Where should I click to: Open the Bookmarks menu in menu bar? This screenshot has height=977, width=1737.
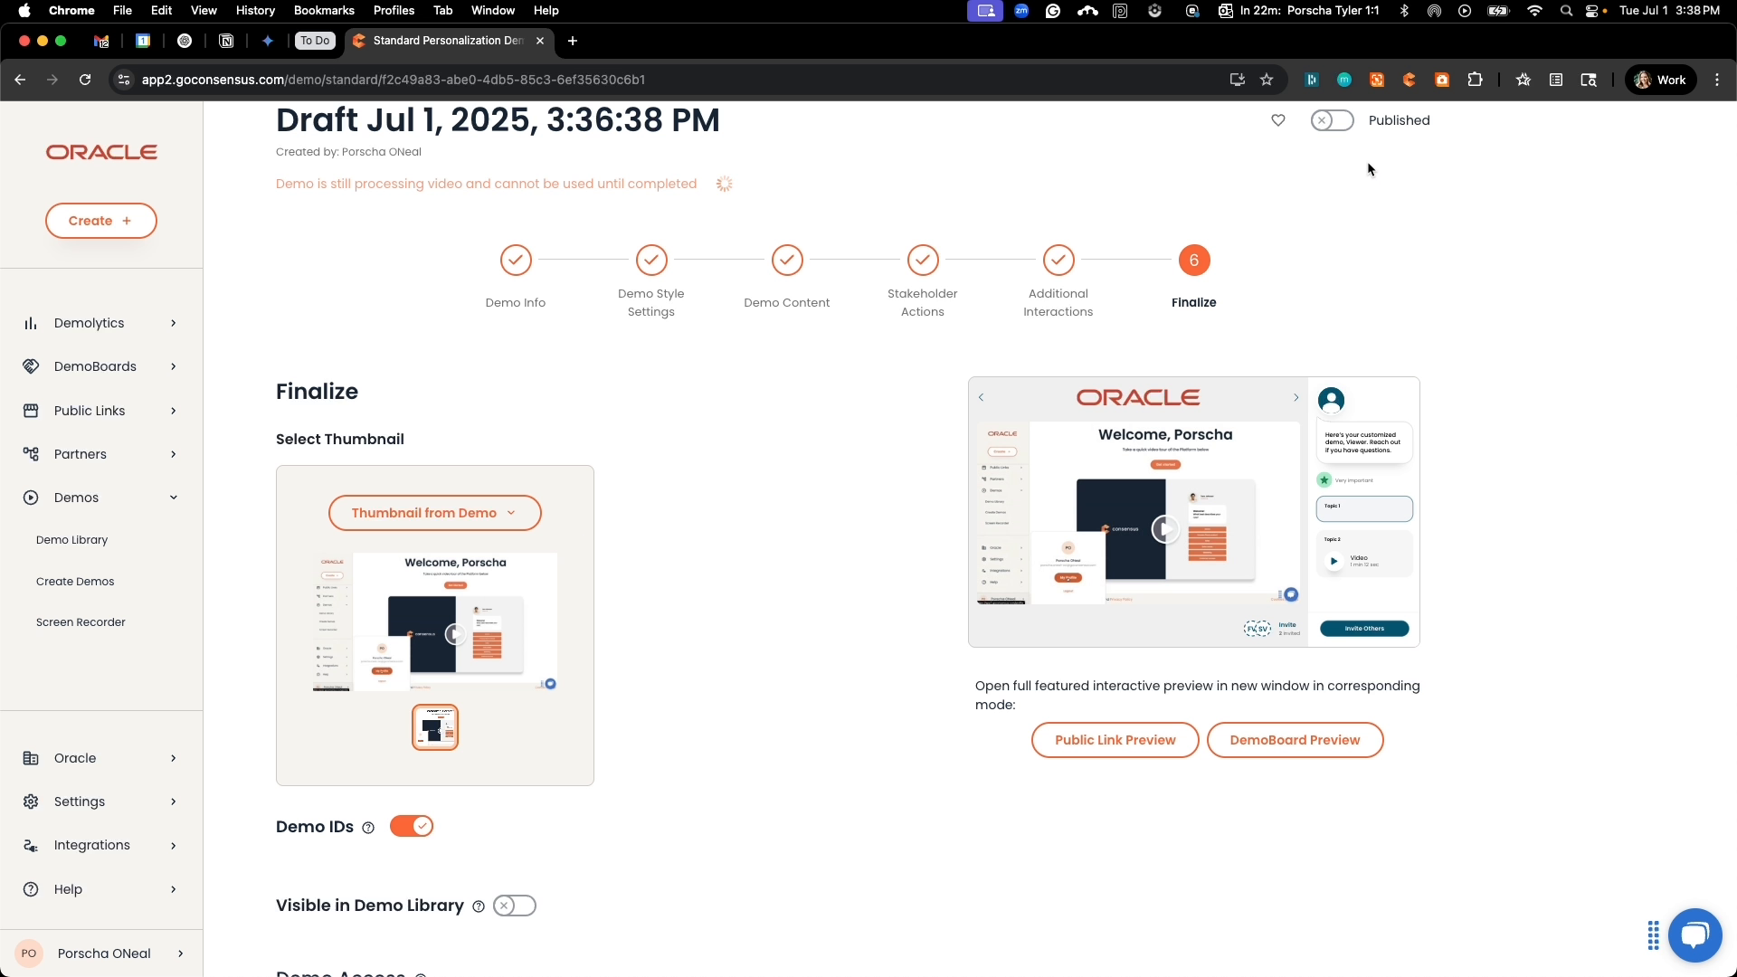pyautogui.click(x=323, y=10)
